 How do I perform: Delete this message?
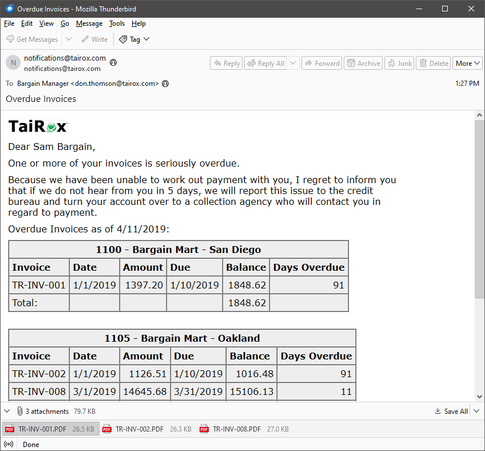pos(434,63)
